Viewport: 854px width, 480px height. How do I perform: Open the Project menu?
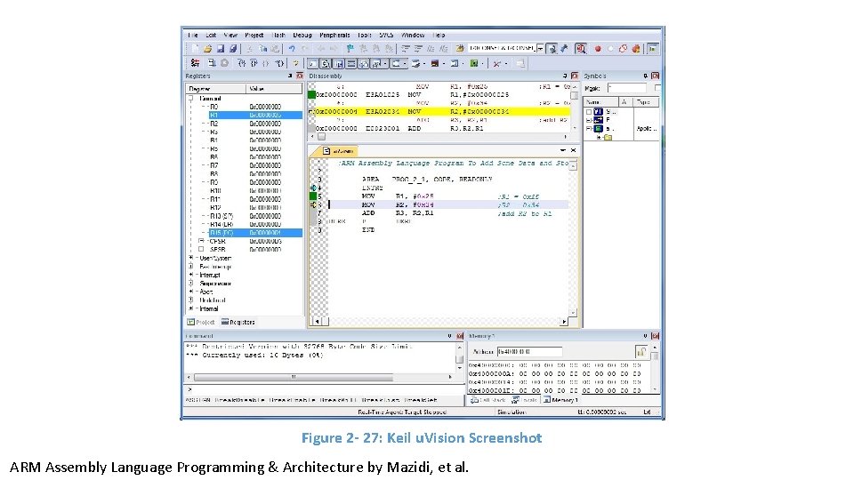(254, 35)
